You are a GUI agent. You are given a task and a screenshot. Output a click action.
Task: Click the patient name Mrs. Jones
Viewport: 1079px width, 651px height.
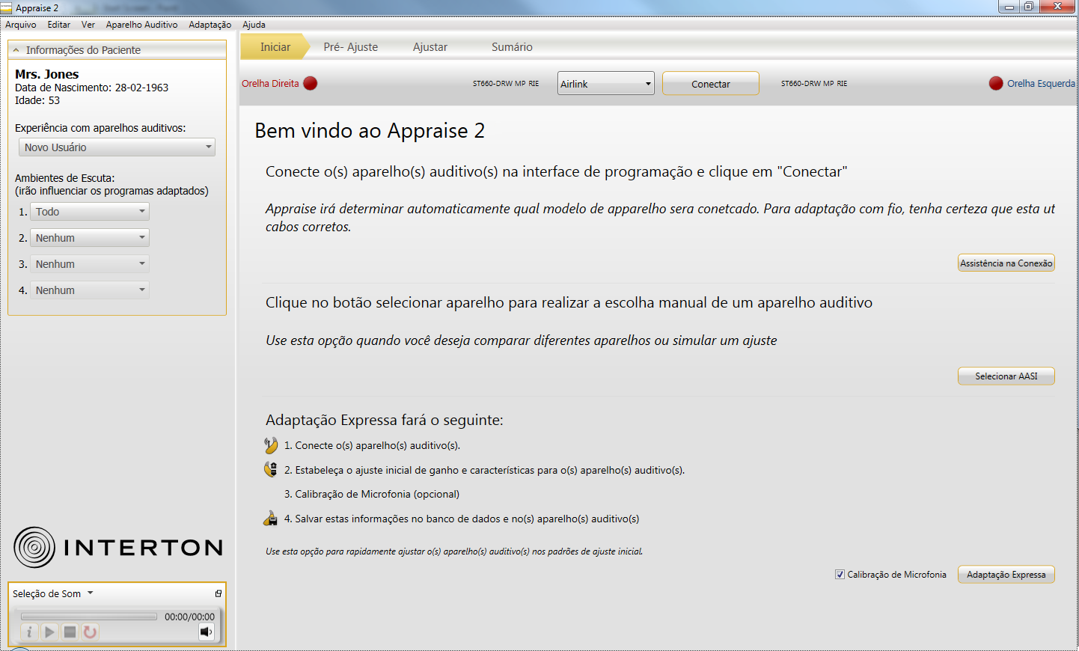pyautogui.click(x=47, y=74)
